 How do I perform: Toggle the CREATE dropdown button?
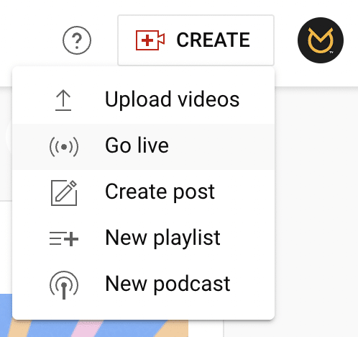(196, 40)
